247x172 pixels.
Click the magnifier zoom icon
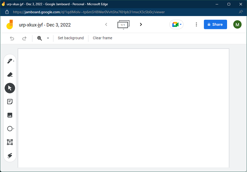(x=40, y=38)
